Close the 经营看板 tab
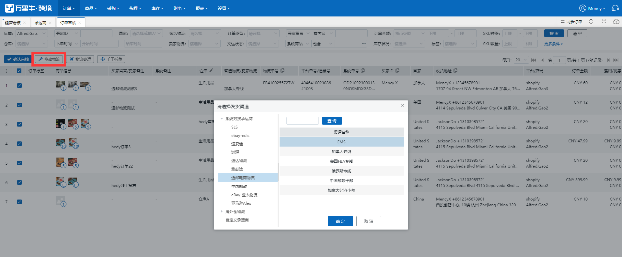Viewport: 622px width, 257px height. [24, 23]
